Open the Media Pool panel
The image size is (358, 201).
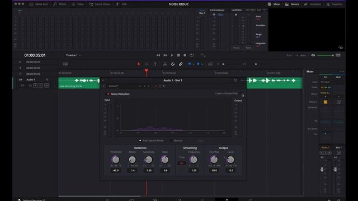coord(39,4)
